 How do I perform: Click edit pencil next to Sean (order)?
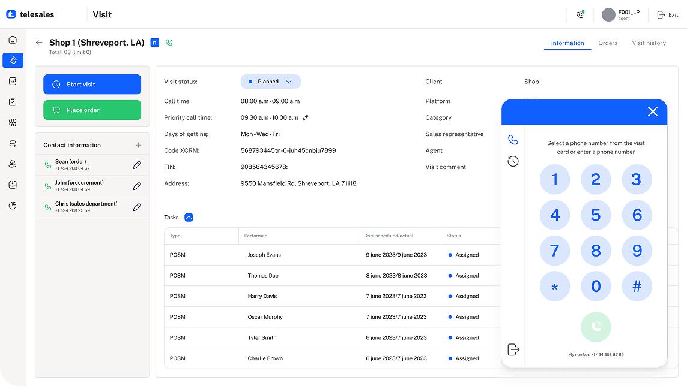click(x=137, y=165)
